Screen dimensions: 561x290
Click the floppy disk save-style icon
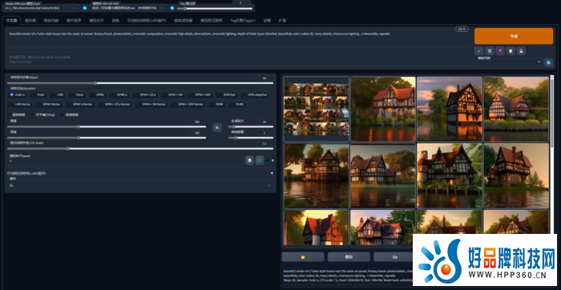[x=521, y=50]
